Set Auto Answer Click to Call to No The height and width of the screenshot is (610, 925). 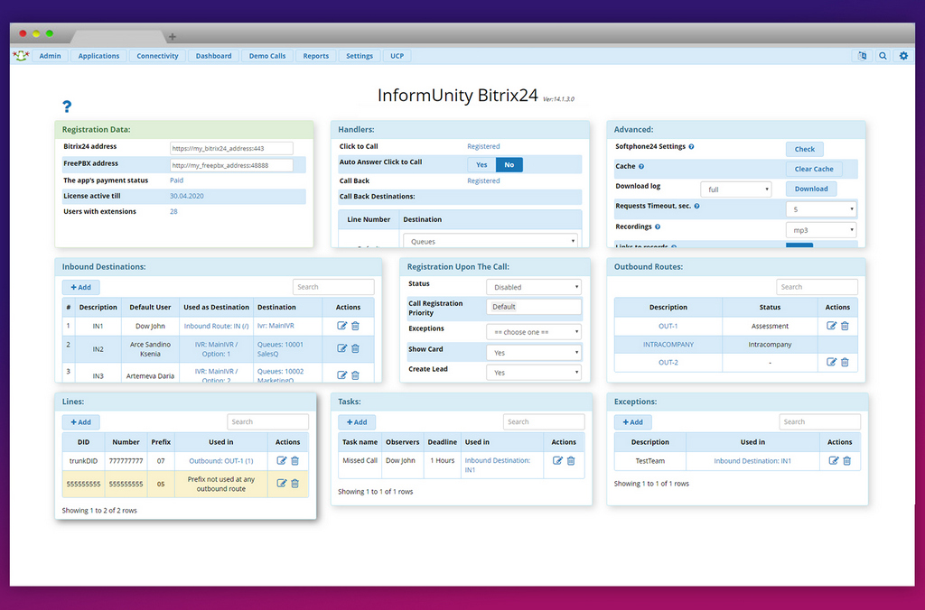coord(509,164)
